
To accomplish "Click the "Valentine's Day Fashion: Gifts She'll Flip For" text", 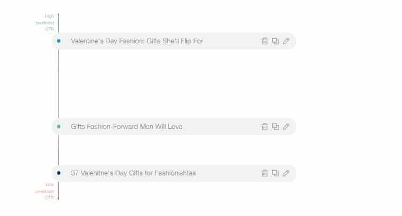I will (x=137, y=41).
